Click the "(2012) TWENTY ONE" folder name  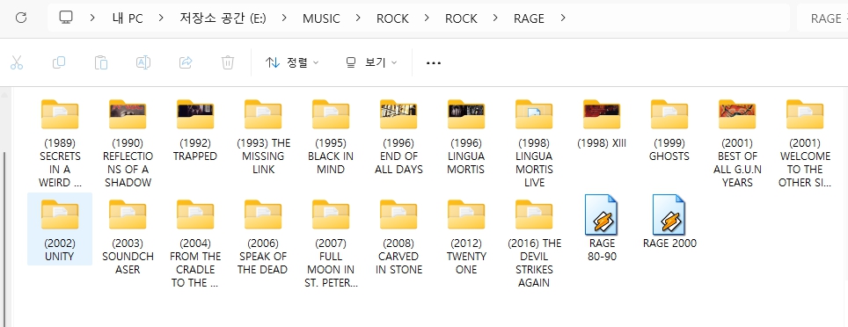(466, 256)
